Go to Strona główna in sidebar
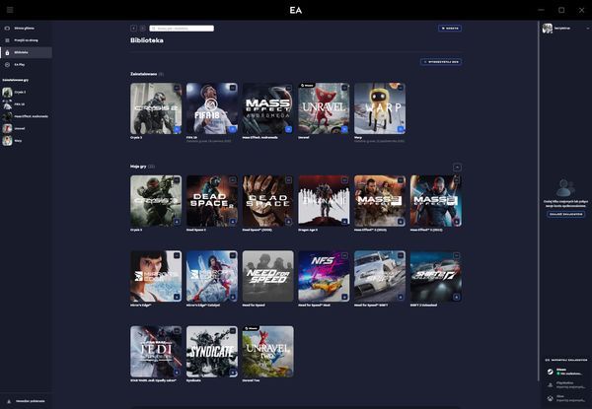This screenshot has height=409, width=592. [26, 29]
